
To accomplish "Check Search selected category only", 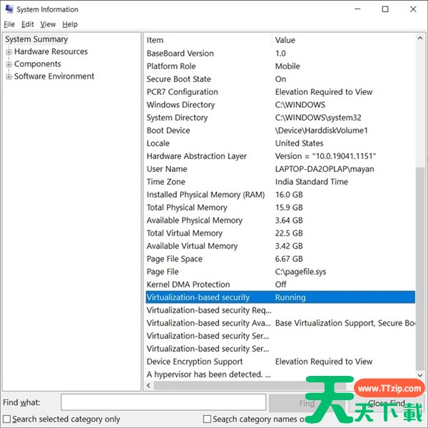I will point(7,419).
